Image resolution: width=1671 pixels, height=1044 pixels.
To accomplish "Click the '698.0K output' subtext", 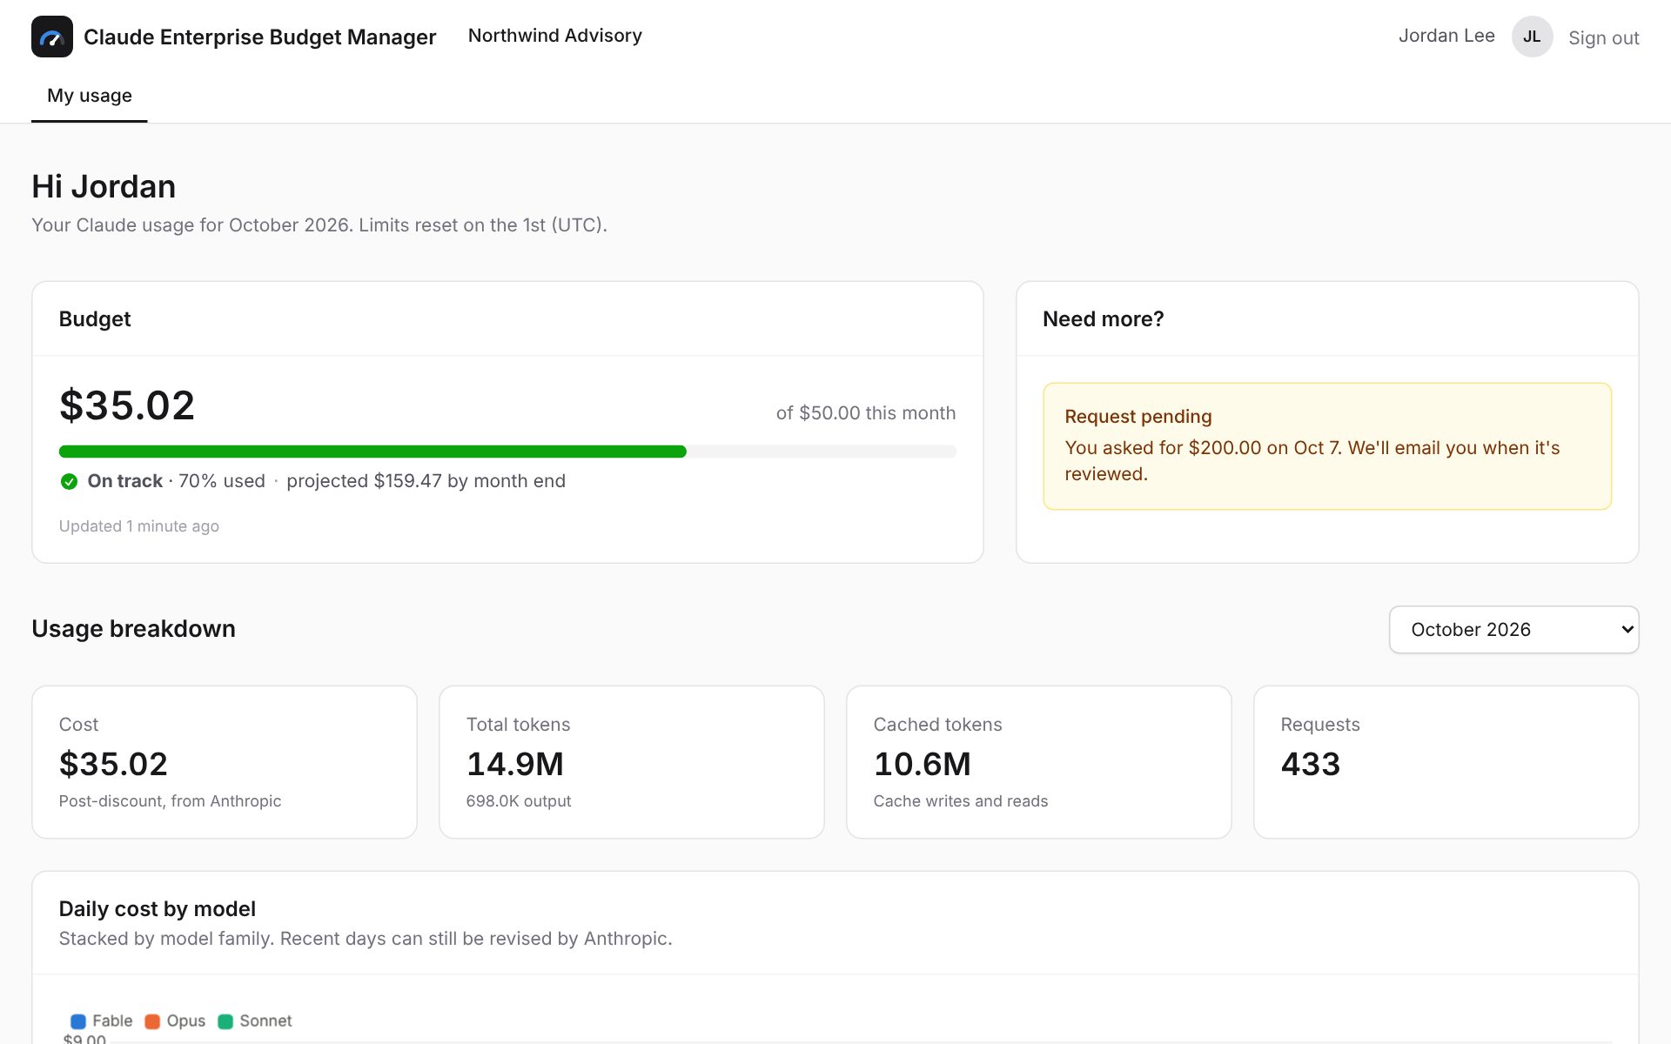I will pyautogui.click(x=519, y=801).
